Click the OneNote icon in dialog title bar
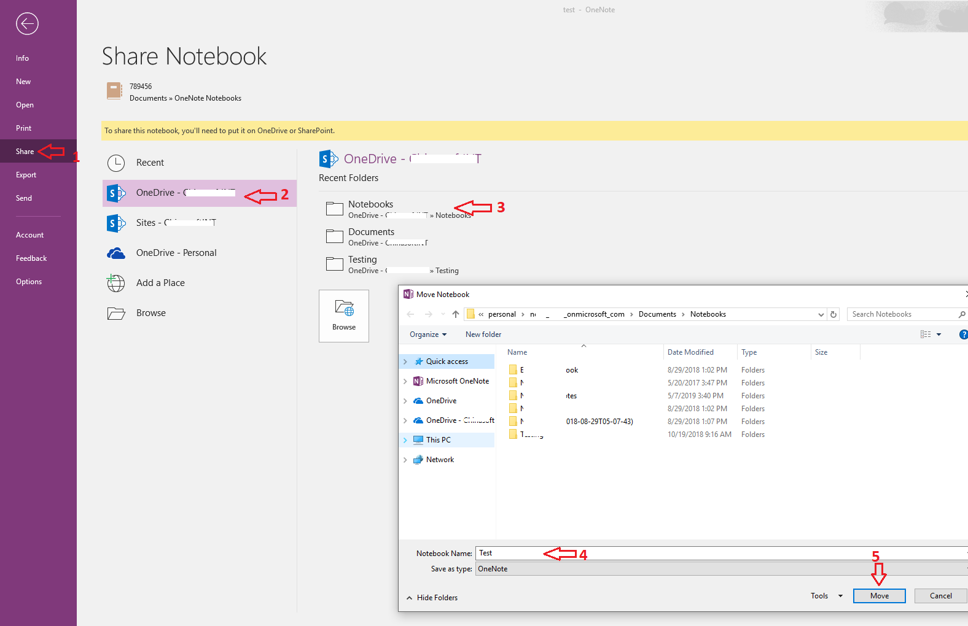 [408, 295]
